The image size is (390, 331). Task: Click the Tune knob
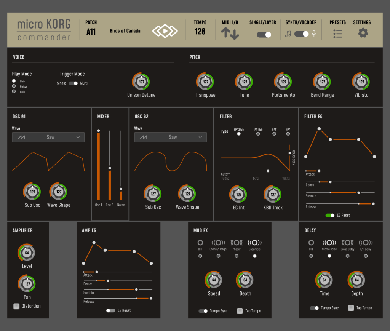[244, 82]
